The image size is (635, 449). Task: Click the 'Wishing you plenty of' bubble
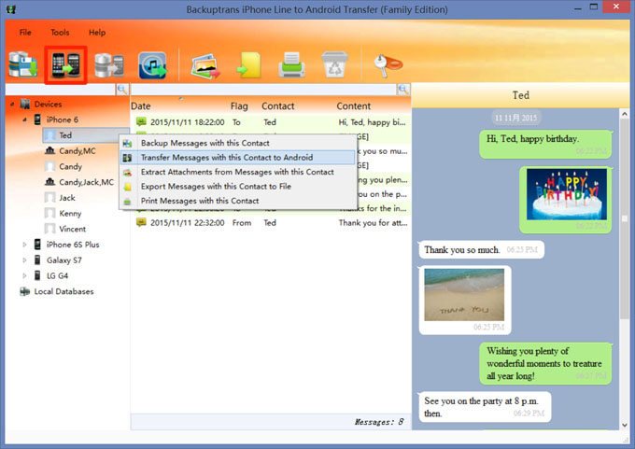[545, 363]
